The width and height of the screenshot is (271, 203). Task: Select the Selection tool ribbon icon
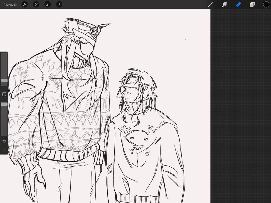click(x=47, y=4)
